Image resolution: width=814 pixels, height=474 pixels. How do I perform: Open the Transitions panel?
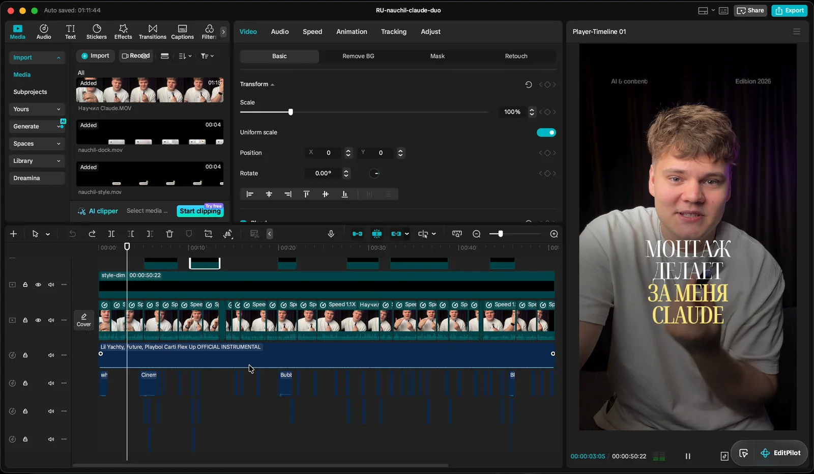pos(153,32)
